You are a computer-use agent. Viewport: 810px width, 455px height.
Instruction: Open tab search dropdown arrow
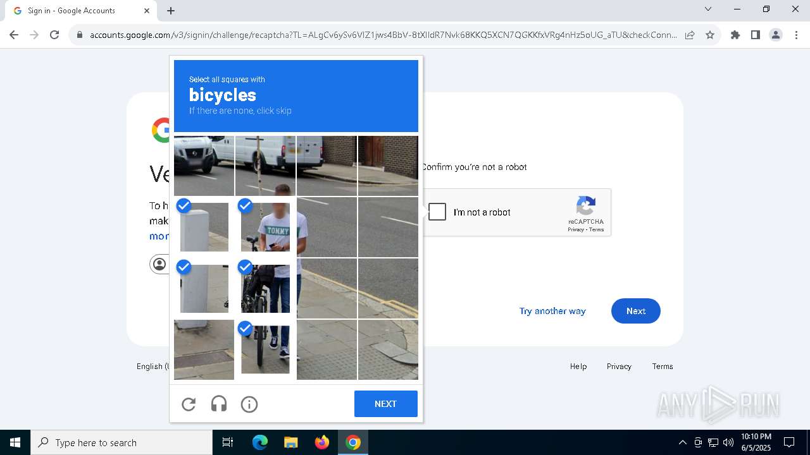(x=708, y=9)
